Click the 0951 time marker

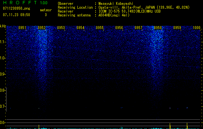pos(22,28)
